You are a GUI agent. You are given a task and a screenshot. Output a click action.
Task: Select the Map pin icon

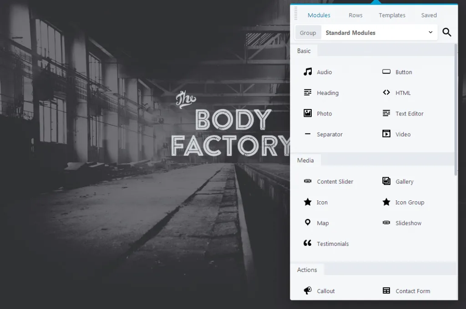point(308,222)
